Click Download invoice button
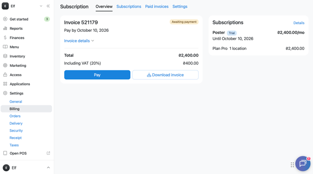This screenshot has height=174, width=313. coord(165,75)
